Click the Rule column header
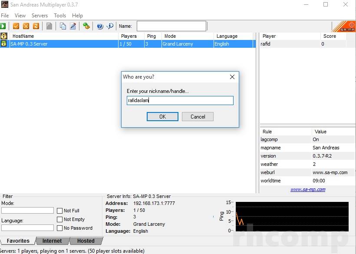The width and height of the screenshot is (356, 254). 286,132
